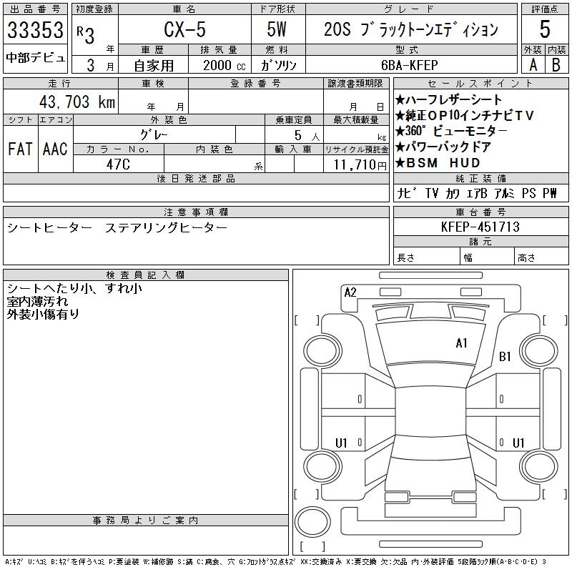Click the セールスポイント header
This screenshot has width=572, height=572.
point(480,83)
